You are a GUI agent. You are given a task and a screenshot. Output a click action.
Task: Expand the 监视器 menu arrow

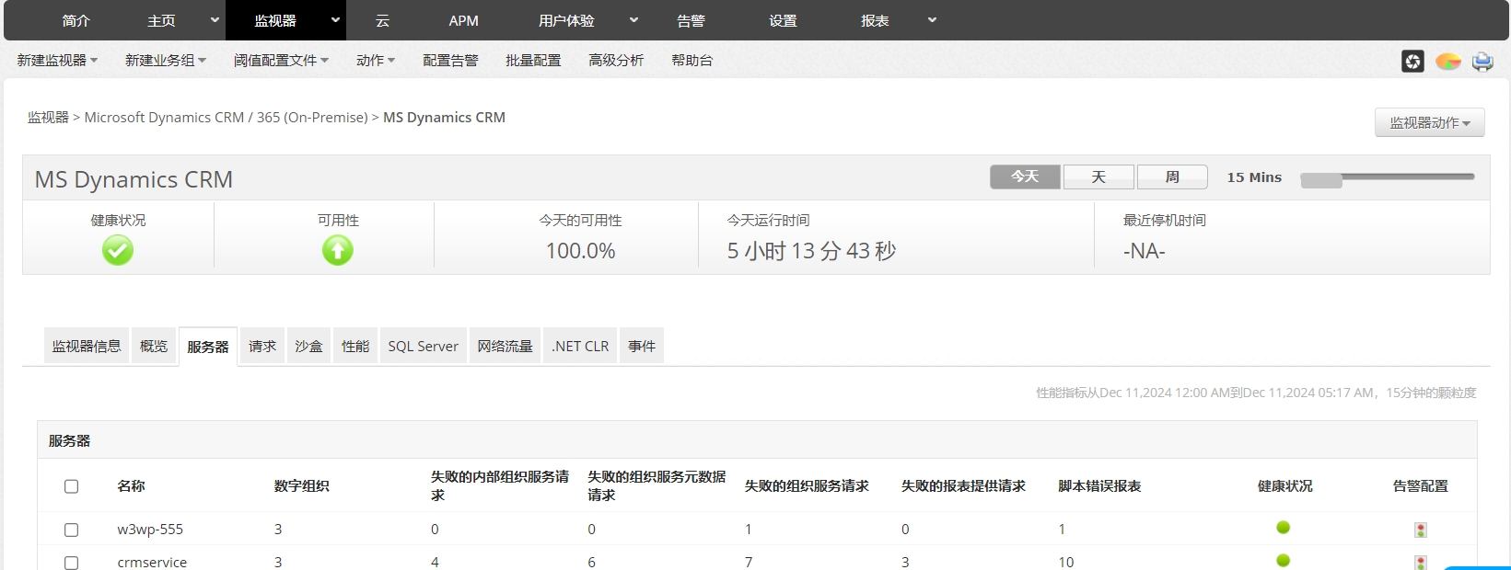[335, 20]
